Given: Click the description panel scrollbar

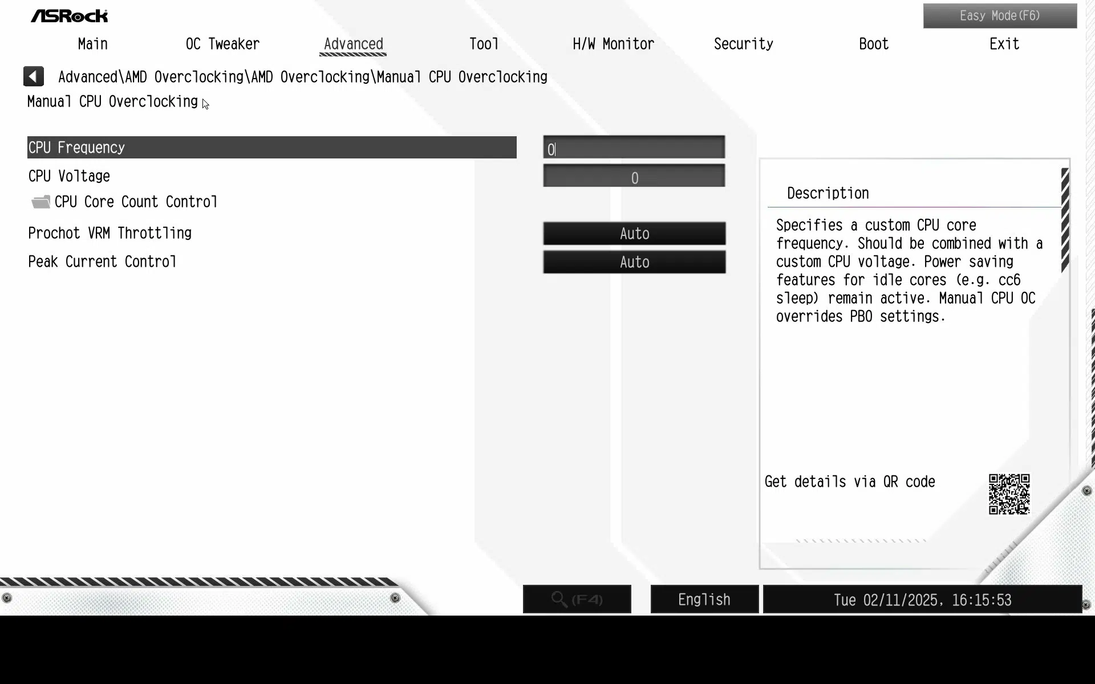Looking at the screenshot, I should pos(1065,221).
